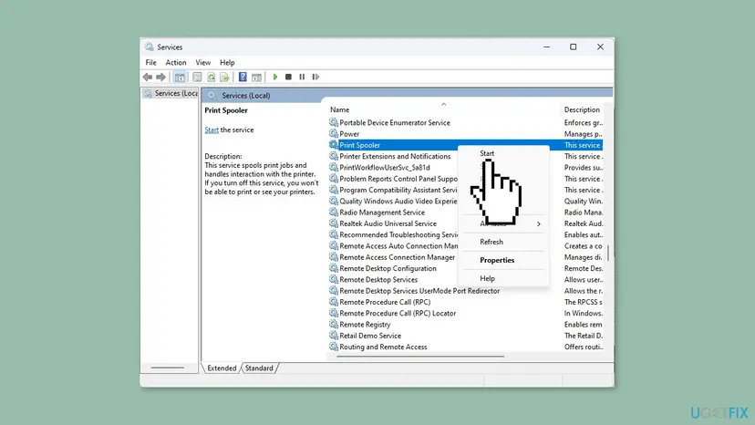Image resolution: width=755 pixels, height=425 pixels.
Task: Sort by the Description column header
Action: 582,109
